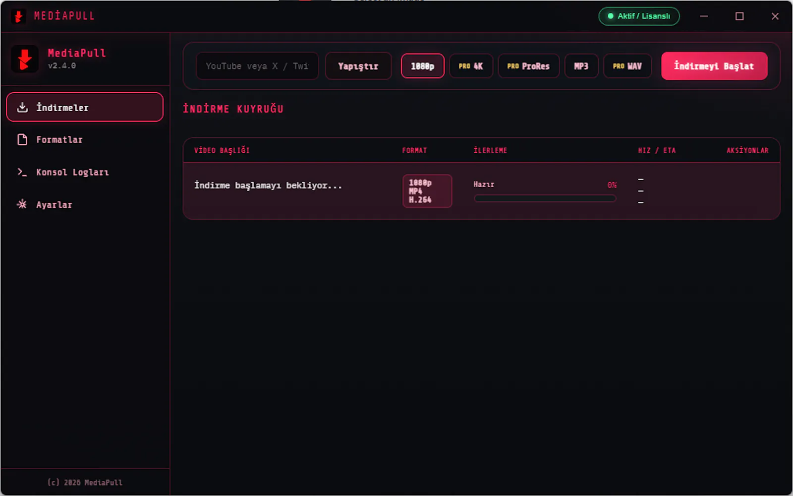Click the İNDİRME KUYRUĞU heading
This screenshot has width=793, height=496.
point(233,109)
